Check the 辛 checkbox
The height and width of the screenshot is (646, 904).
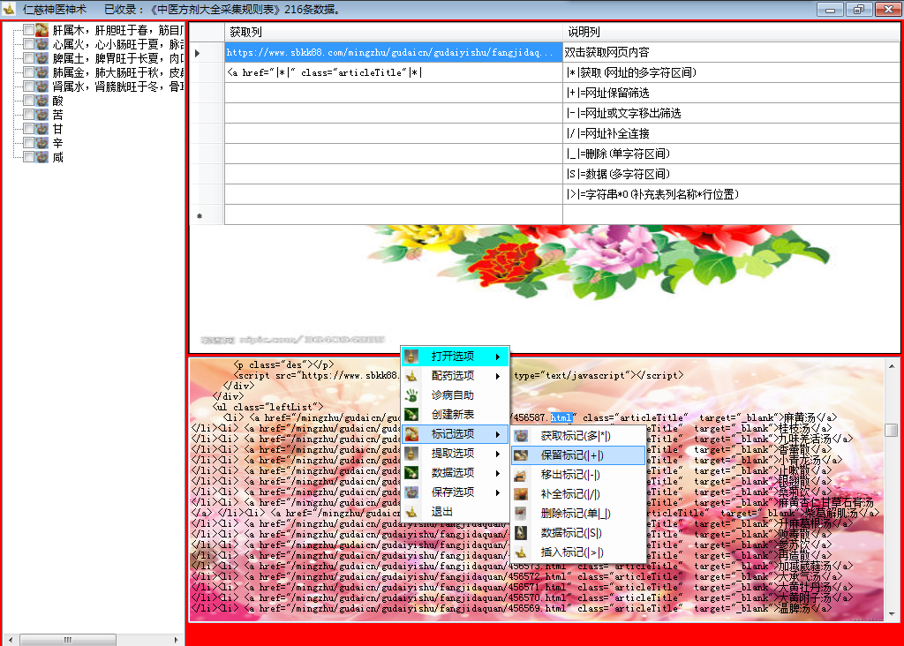coord(28,142)
